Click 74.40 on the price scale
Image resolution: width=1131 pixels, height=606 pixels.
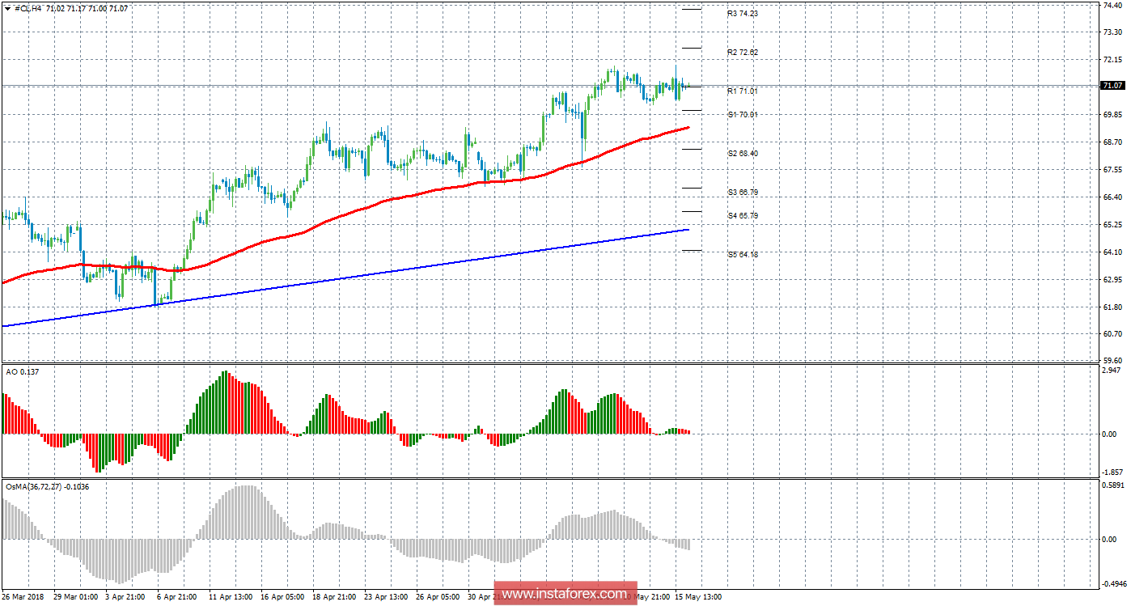pos(1112,6)
